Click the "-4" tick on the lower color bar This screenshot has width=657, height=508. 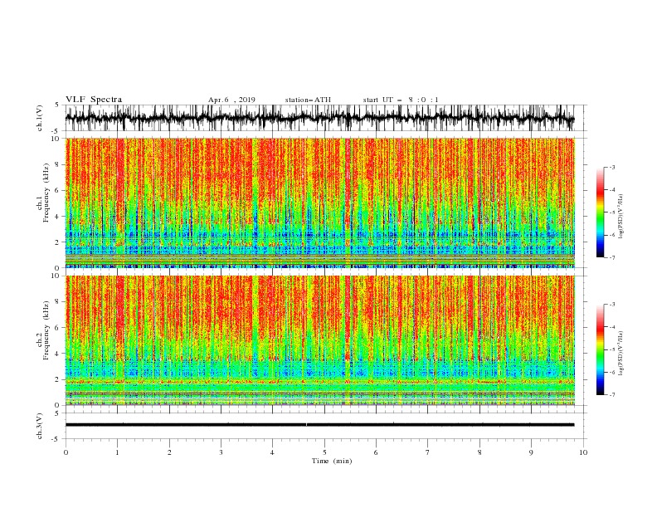(611, 327)
